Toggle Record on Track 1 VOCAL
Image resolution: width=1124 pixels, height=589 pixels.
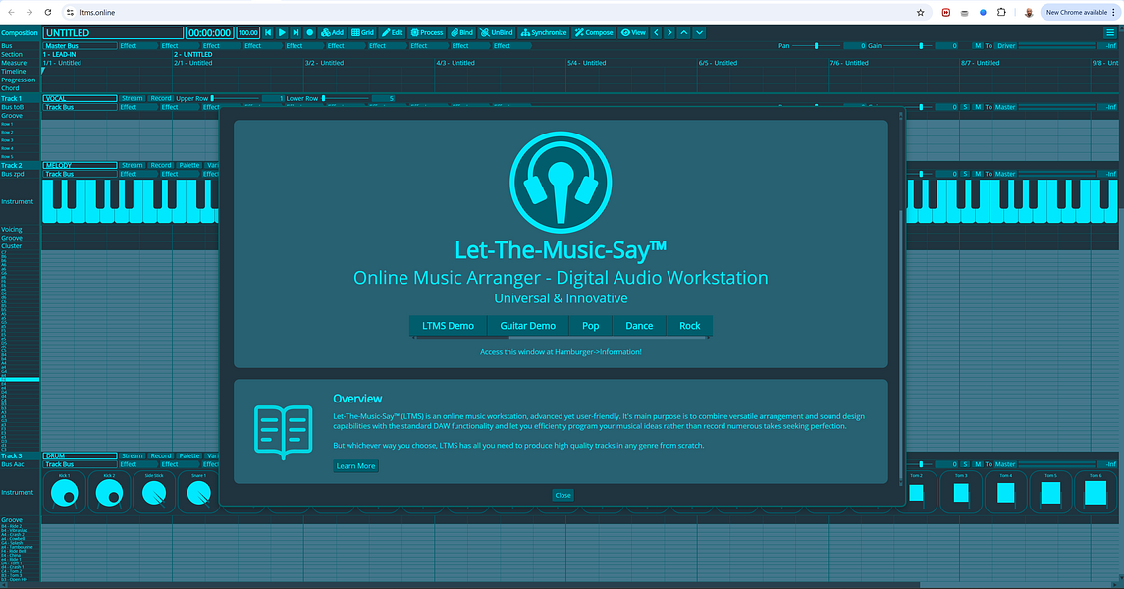[x=161, y=98]
